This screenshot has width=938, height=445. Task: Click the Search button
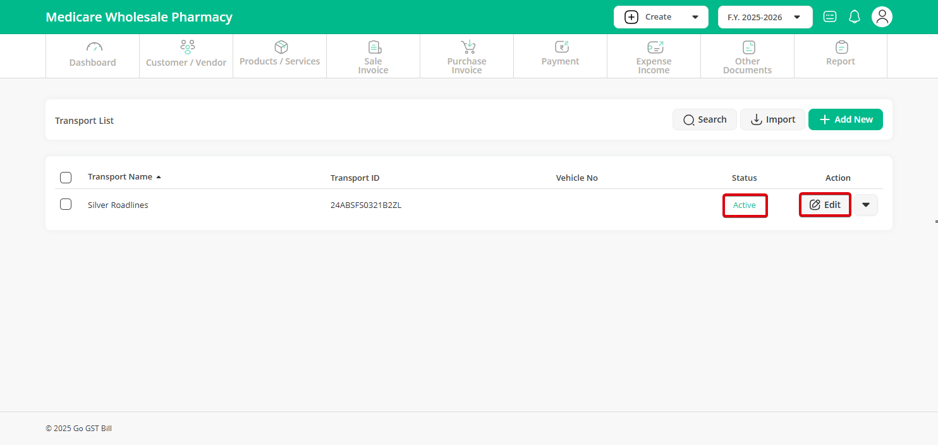point(705,119)
